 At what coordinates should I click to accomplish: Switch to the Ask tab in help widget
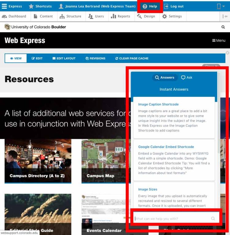point(187,77)
